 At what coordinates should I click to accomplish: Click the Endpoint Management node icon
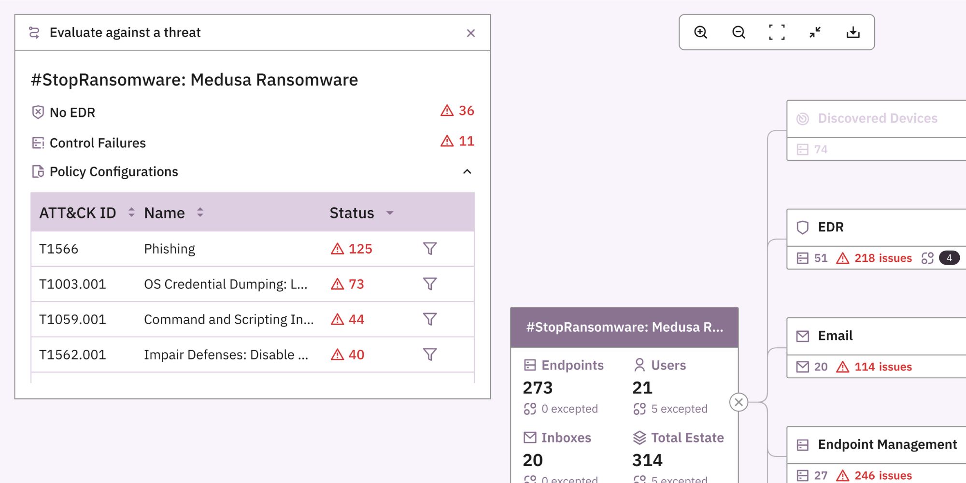coord(802,445)
